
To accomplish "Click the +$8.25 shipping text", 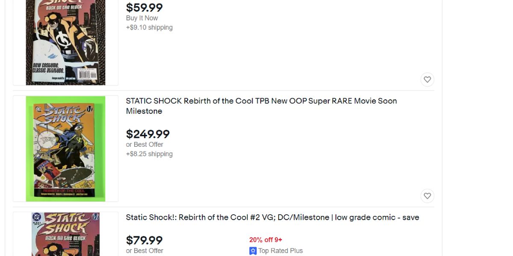I will click(149, 154).
